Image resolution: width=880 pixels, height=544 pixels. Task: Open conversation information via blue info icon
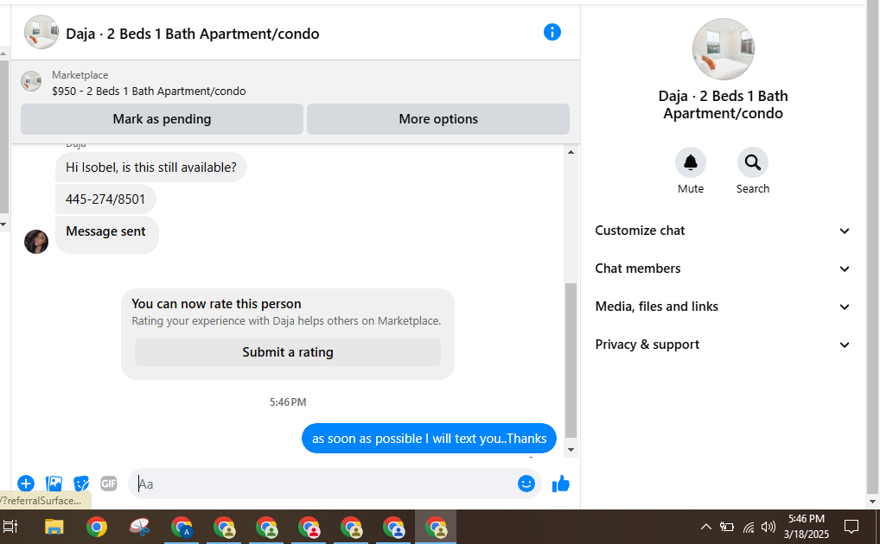[x=552, y=33]
